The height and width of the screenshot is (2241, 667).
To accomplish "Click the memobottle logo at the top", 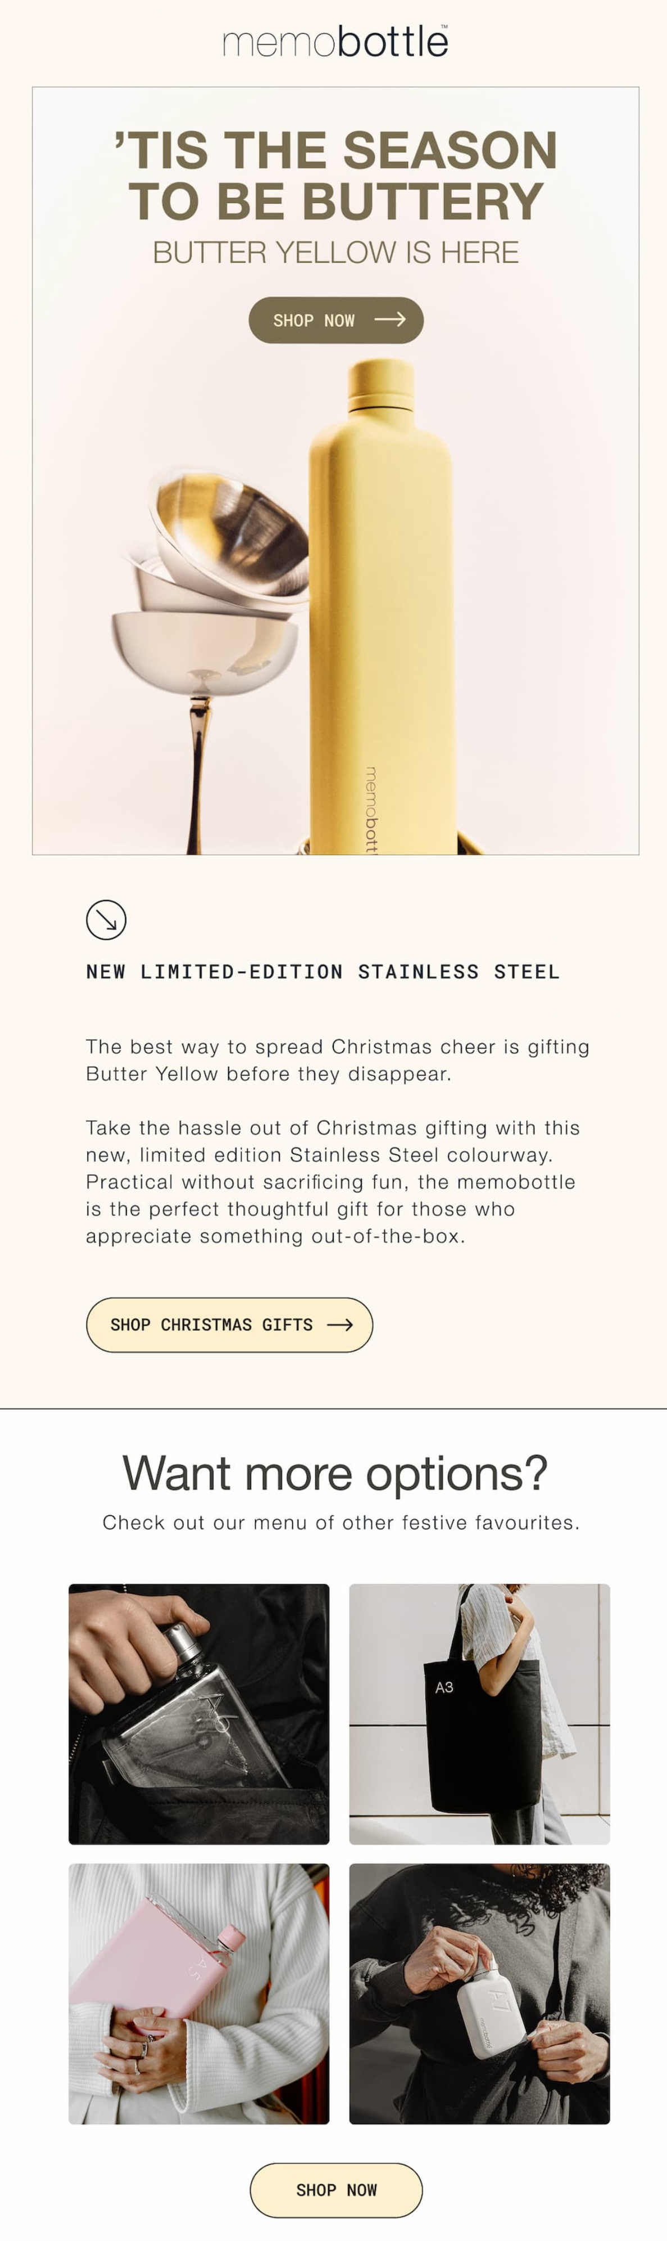I will [x=335, y=42].
